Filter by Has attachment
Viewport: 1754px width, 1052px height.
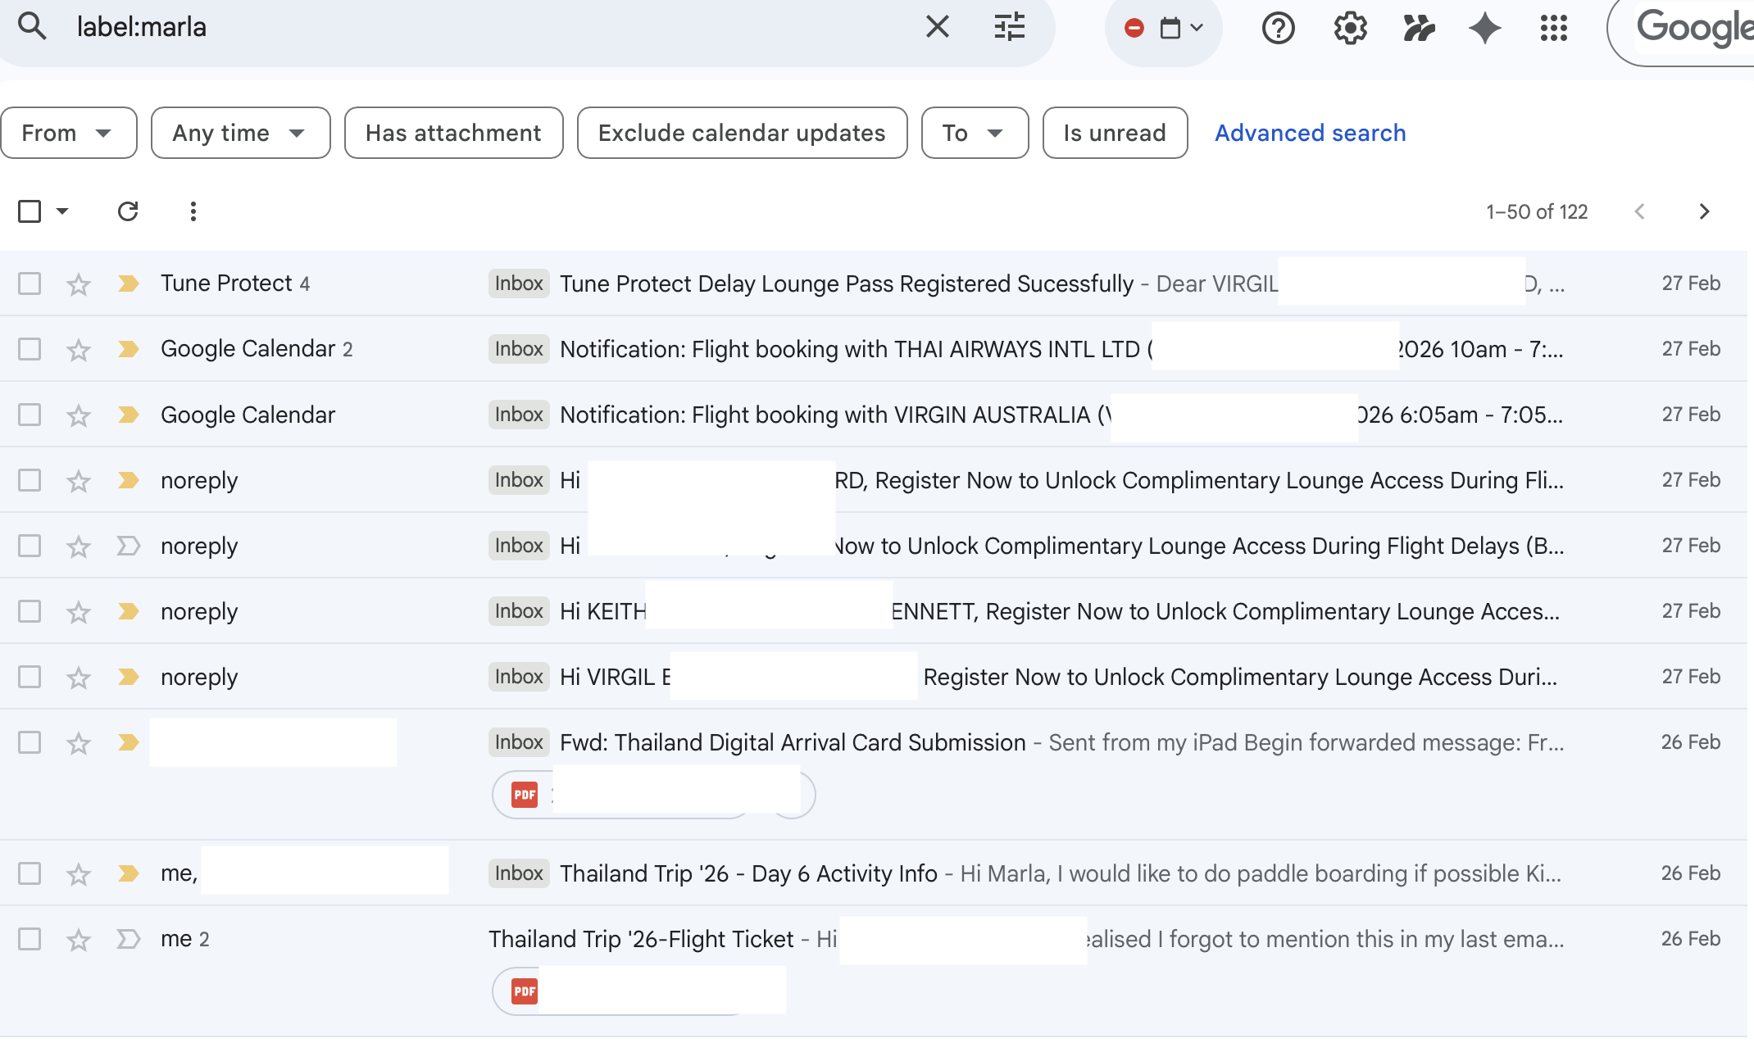454,133
